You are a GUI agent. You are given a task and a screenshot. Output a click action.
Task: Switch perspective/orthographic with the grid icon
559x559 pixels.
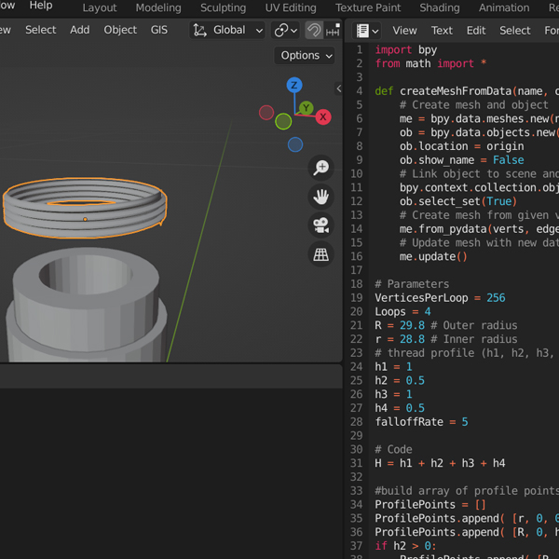click(x=321, y=254)
